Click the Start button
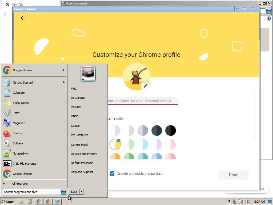273x205 pixels. click(7, 202)
